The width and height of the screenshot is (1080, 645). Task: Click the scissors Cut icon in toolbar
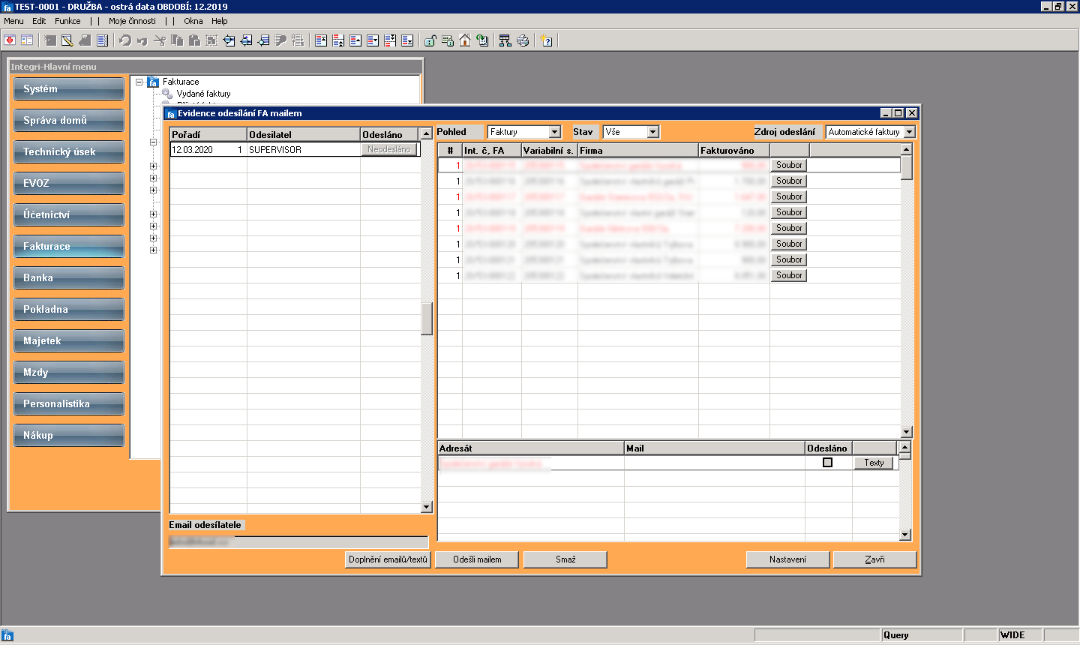pos(160,40)
